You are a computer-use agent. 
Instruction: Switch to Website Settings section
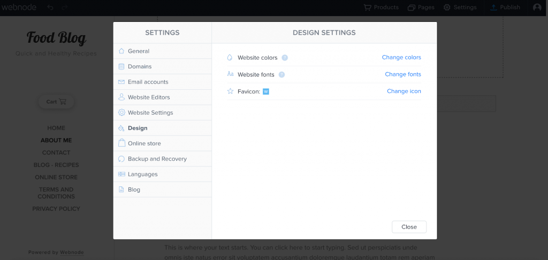click(150, 113)
